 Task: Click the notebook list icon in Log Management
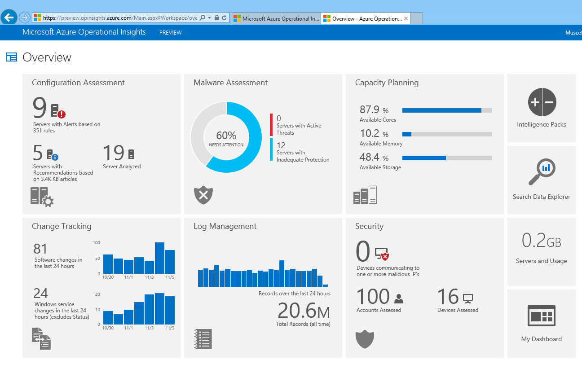click(203, 339)
